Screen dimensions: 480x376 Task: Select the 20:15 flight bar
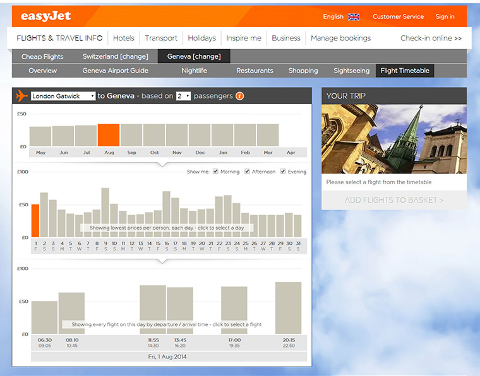[288, 308]
